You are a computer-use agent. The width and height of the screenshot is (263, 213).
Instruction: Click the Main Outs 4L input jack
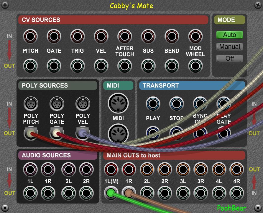(x=219, y=193)
